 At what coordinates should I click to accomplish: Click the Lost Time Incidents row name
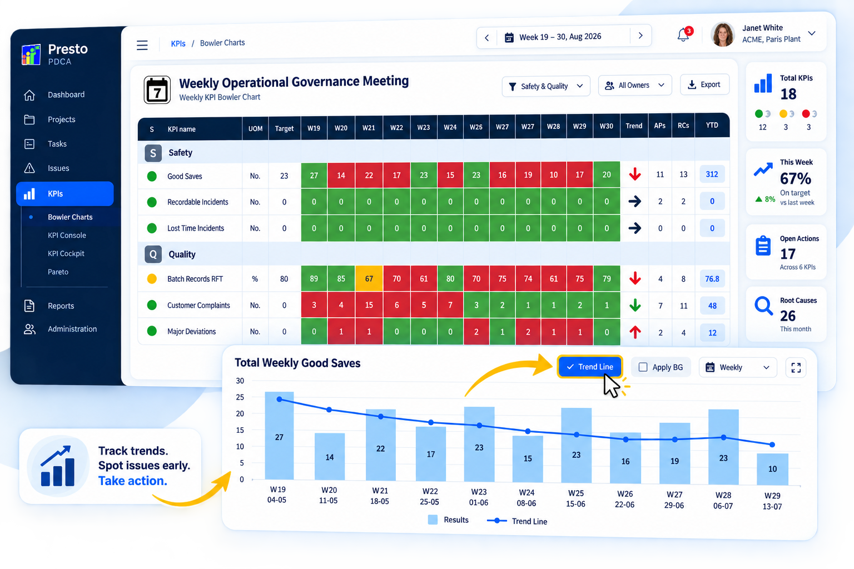[196, 228]
